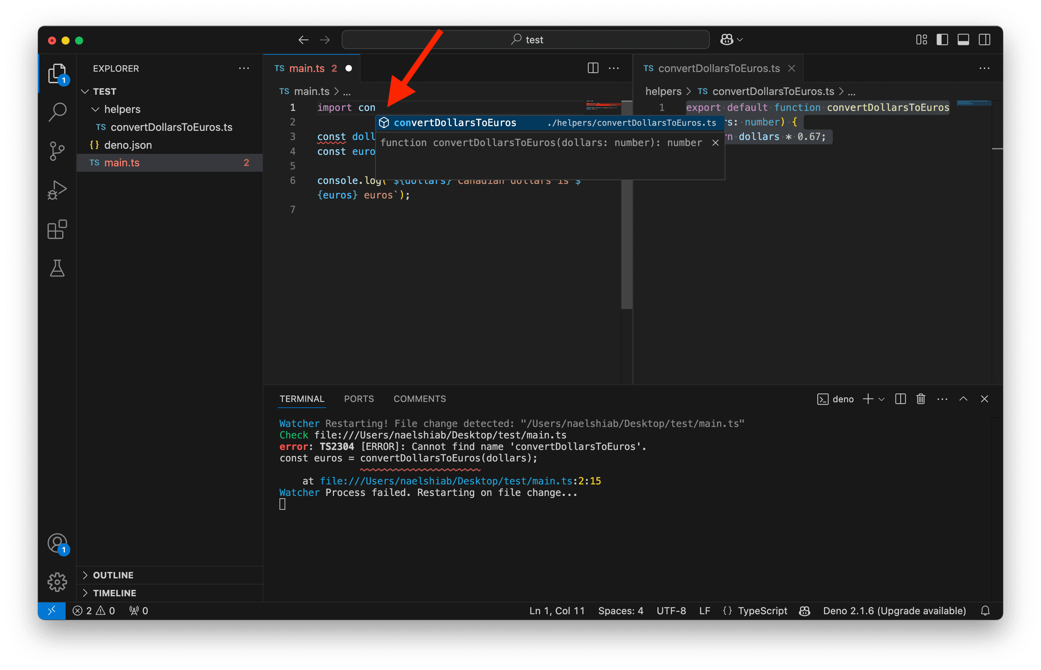Open more actions for the right editor group

pos(985,68)
